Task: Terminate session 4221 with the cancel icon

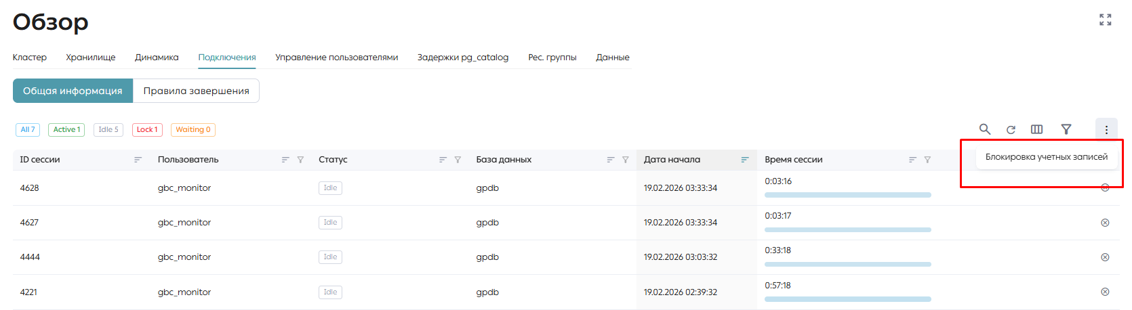Action: click(x=1105, y=292)
